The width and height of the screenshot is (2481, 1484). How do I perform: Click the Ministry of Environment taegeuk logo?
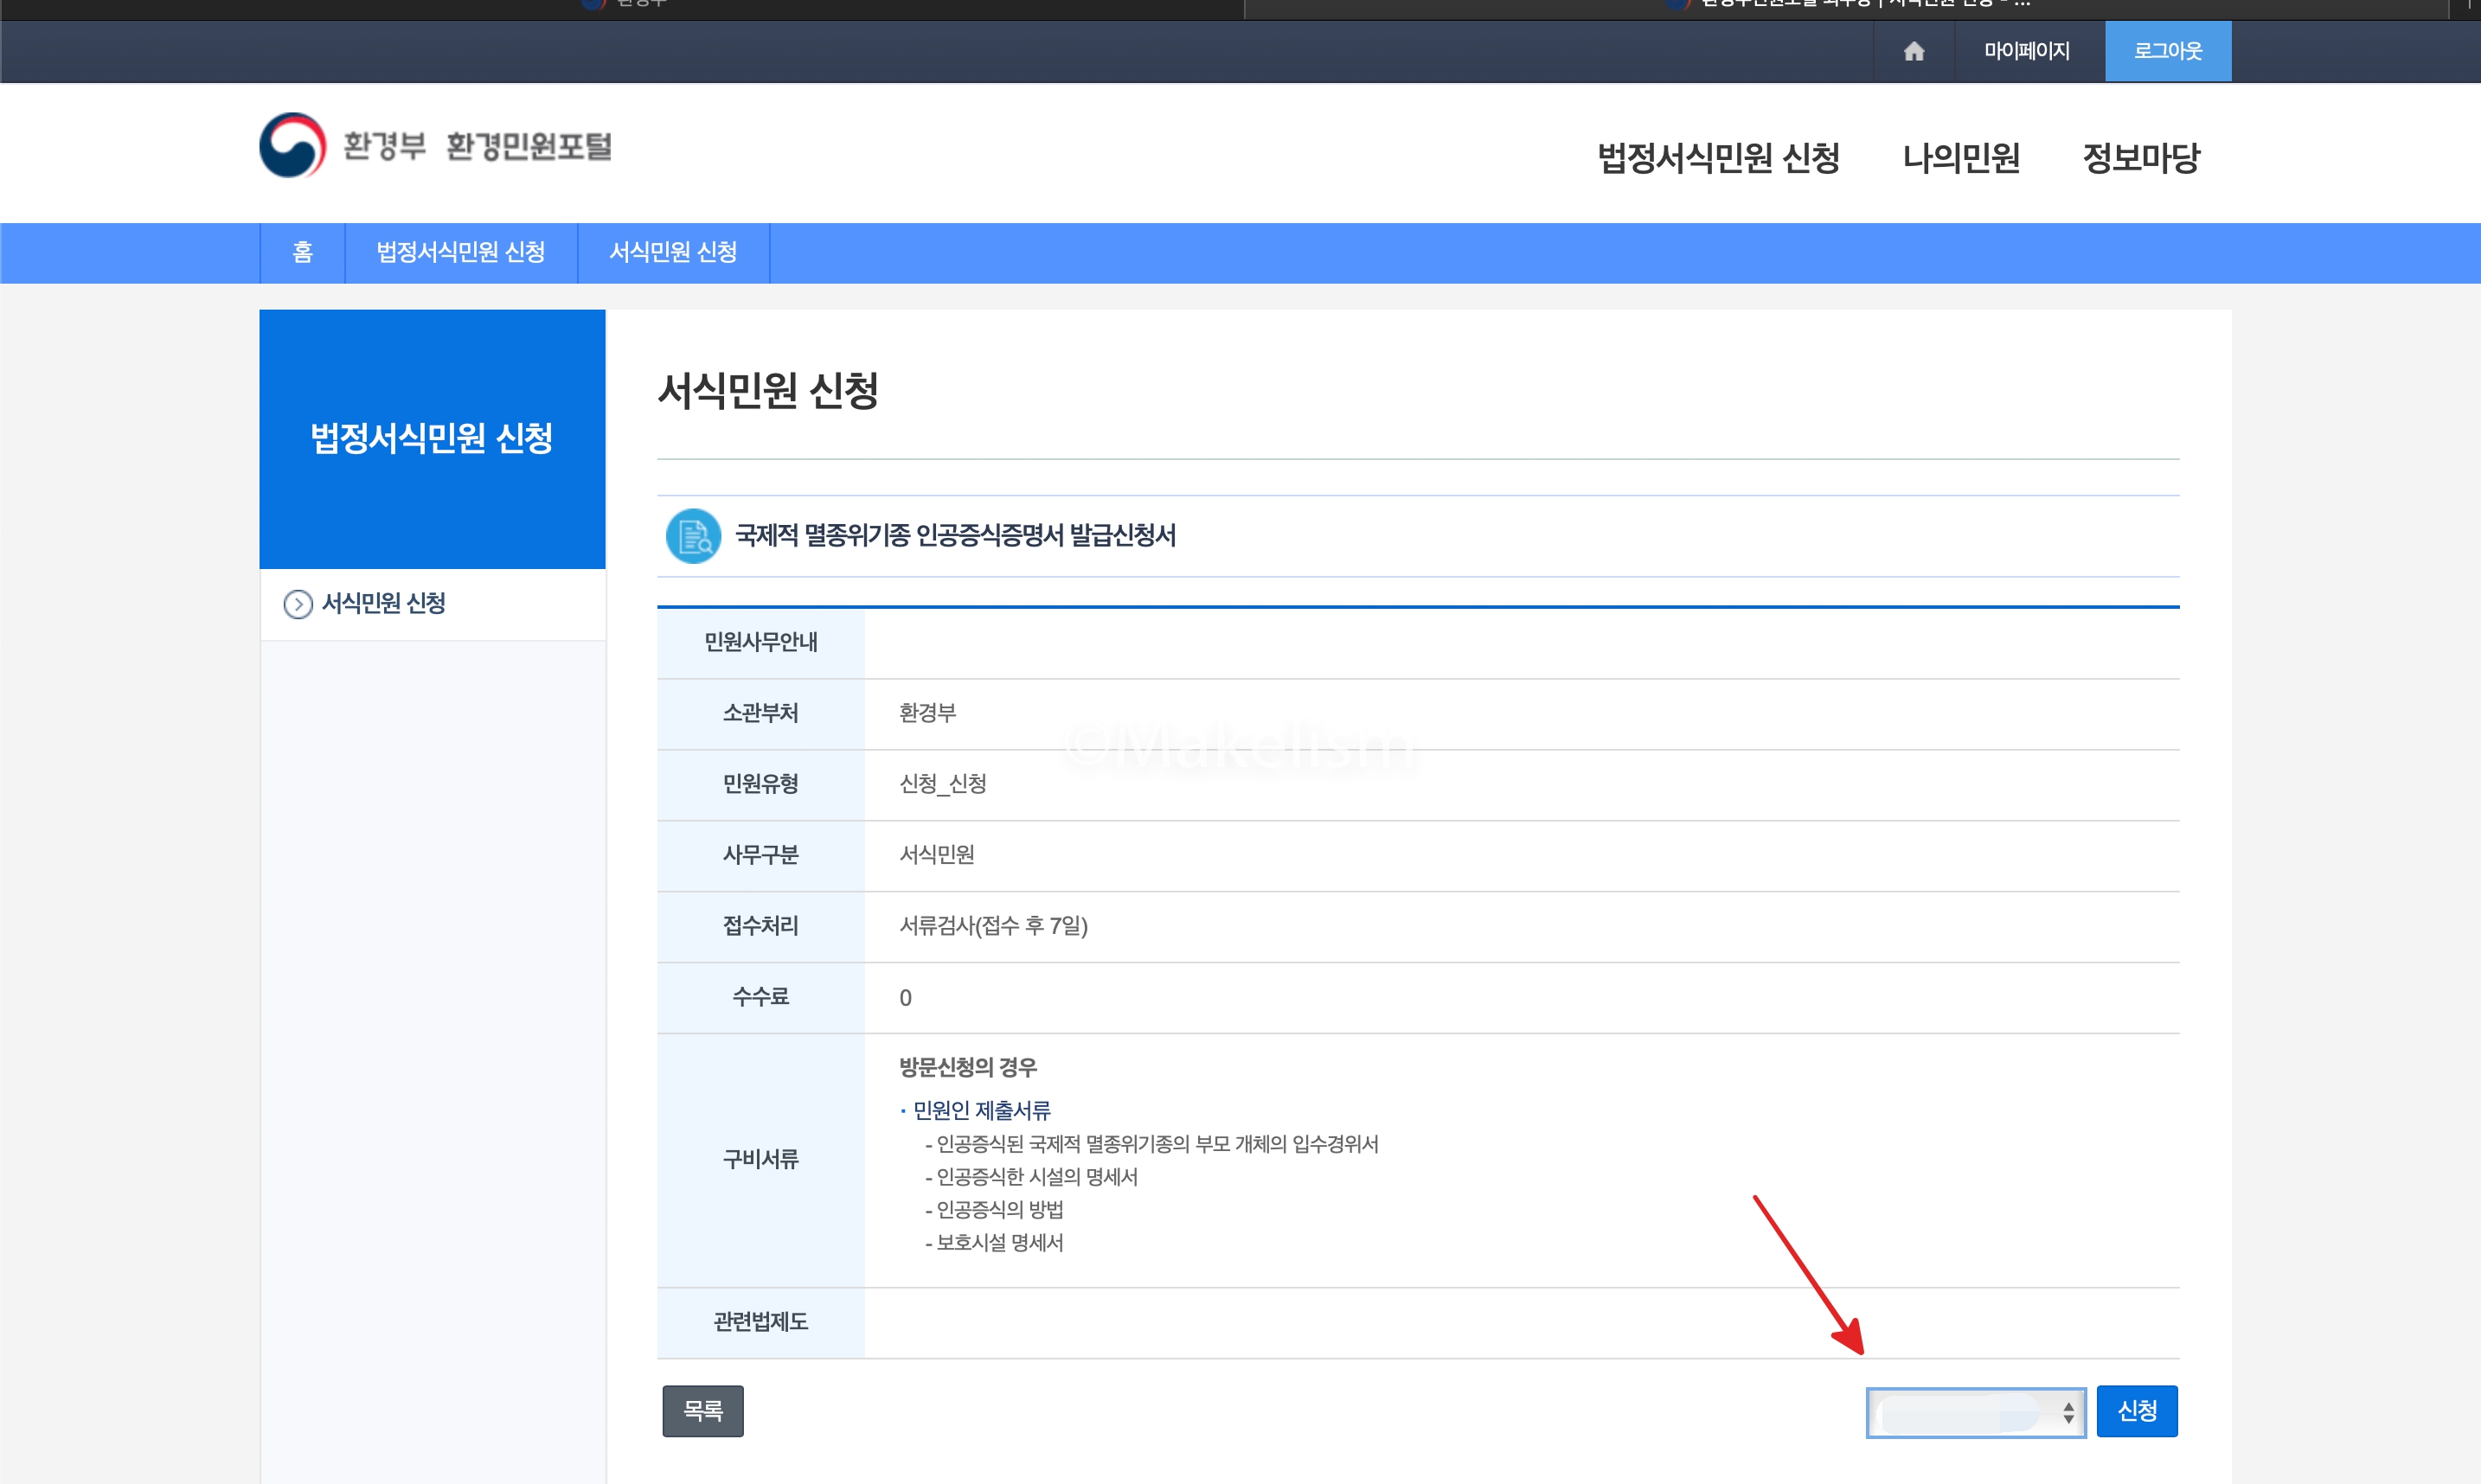click(292, 146)
